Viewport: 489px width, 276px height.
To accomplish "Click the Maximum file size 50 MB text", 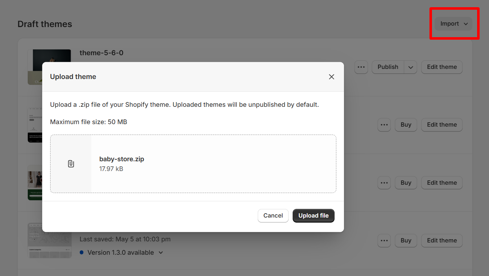I will (88, 122).
